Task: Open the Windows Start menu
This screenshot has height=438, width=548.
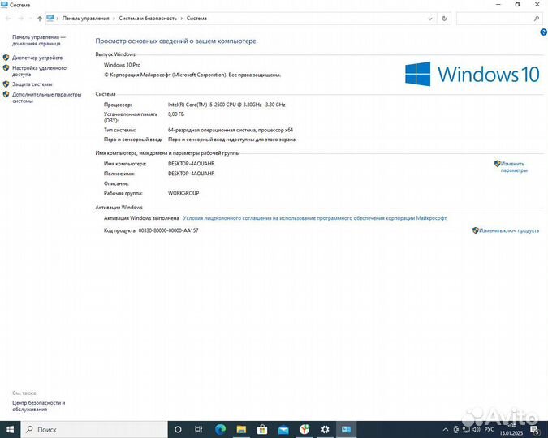Action: pos(10,429)
